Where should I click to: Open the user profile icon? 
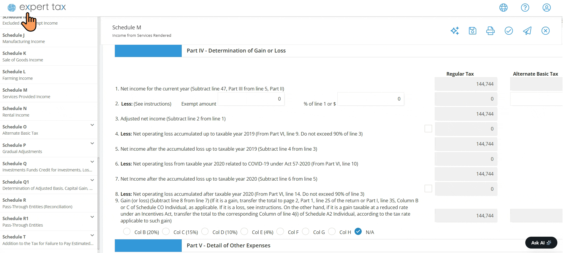tap(547, 8)
